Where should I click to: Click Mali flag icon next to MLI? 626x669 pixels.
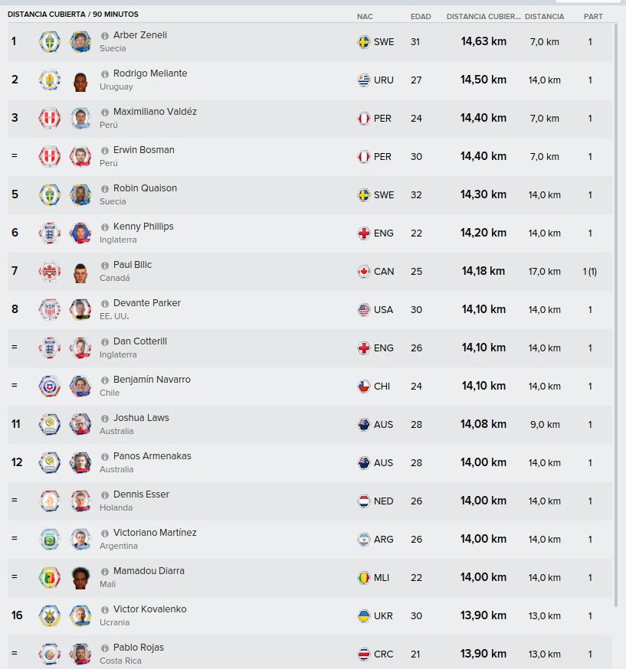tap(363, 578)
